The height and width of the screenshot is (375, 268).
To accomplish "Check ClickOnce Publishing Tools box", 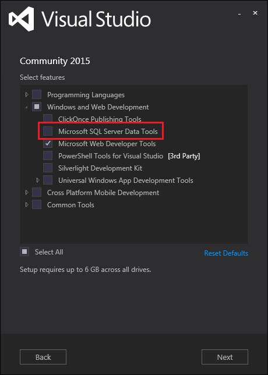I will point(48,119).
